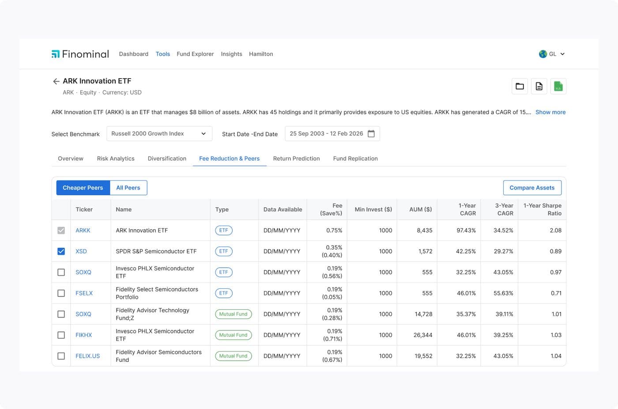Click the ETF badge in the XSD row
618x409 pixels.
tap(224, 251)
